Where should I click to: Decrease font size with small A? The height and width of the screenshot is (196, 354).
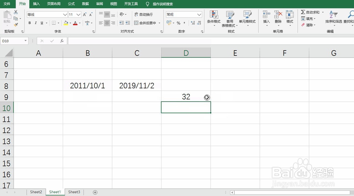91,14
